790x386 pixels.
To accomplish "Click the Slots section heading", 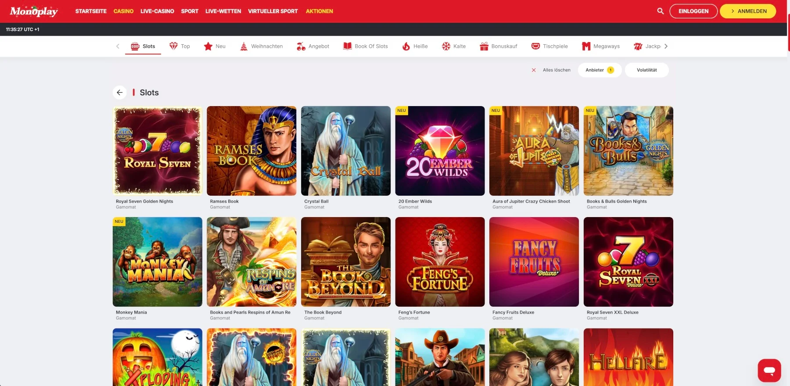I will pos(149,93).
